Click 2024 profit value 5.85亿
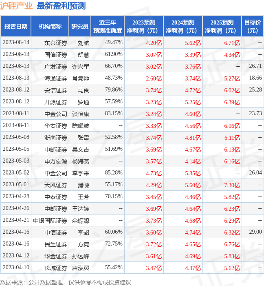Screen dimensions: 264x286 pos(193,174)
